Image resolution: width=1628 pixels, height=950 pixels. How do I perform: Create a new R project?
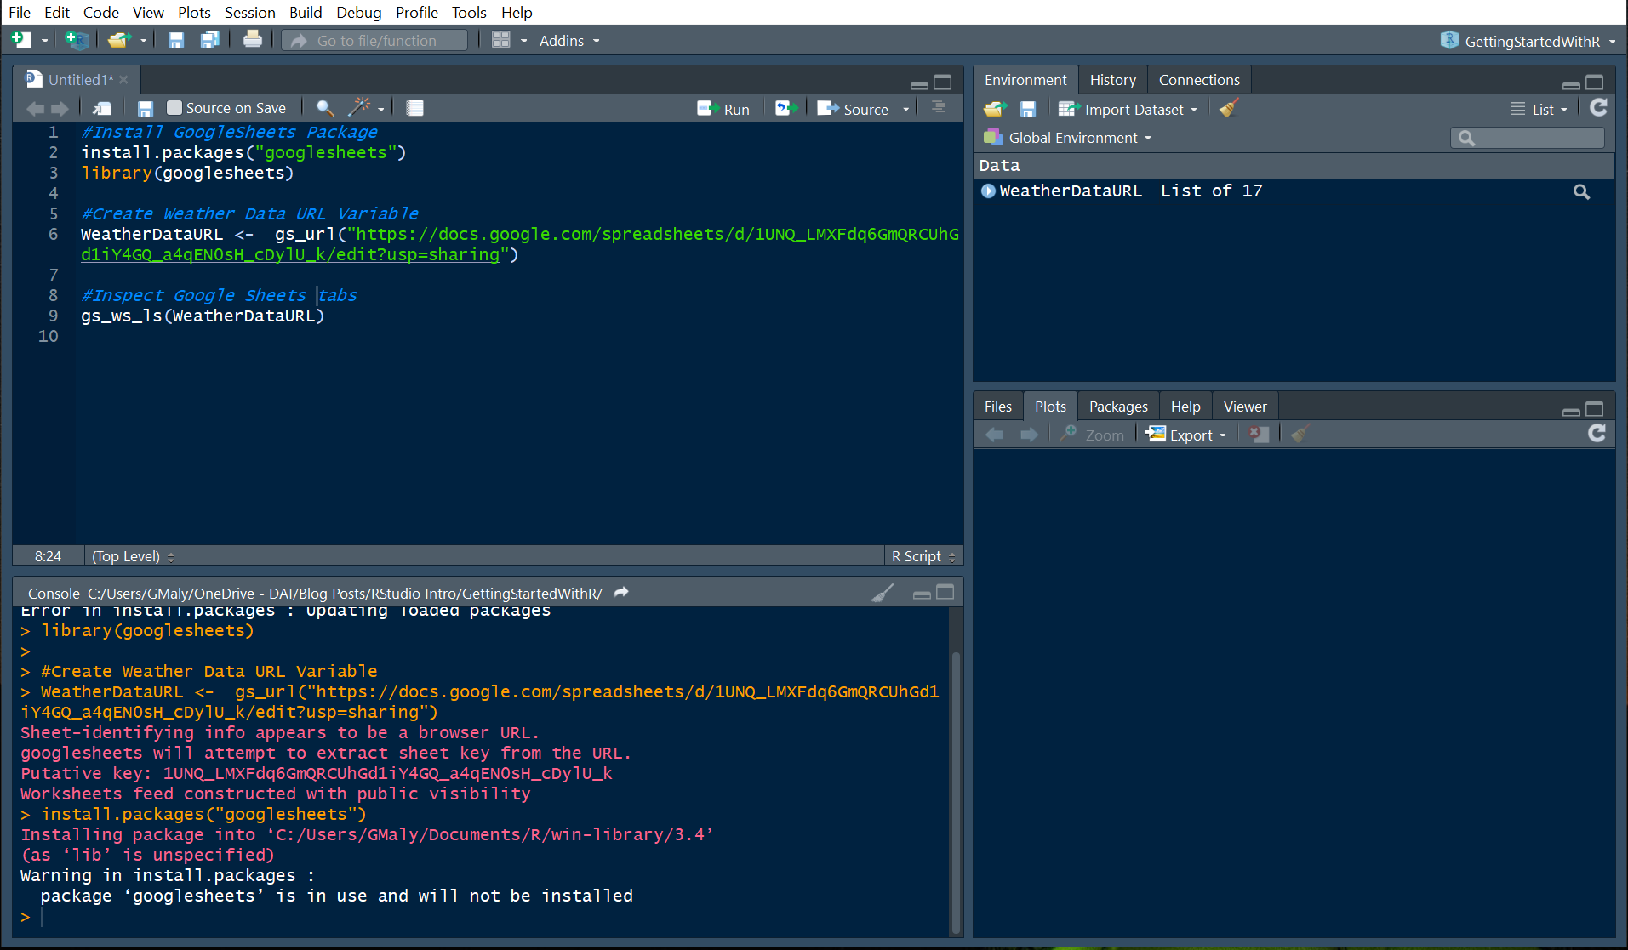tap(77, 40)
